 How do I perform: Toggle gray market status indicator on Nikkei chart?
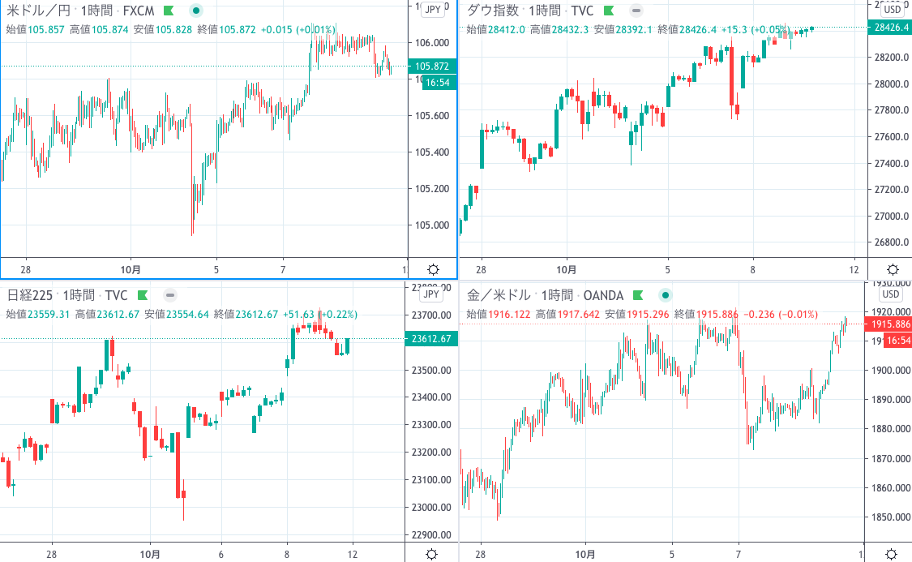[x=170, y=295]
